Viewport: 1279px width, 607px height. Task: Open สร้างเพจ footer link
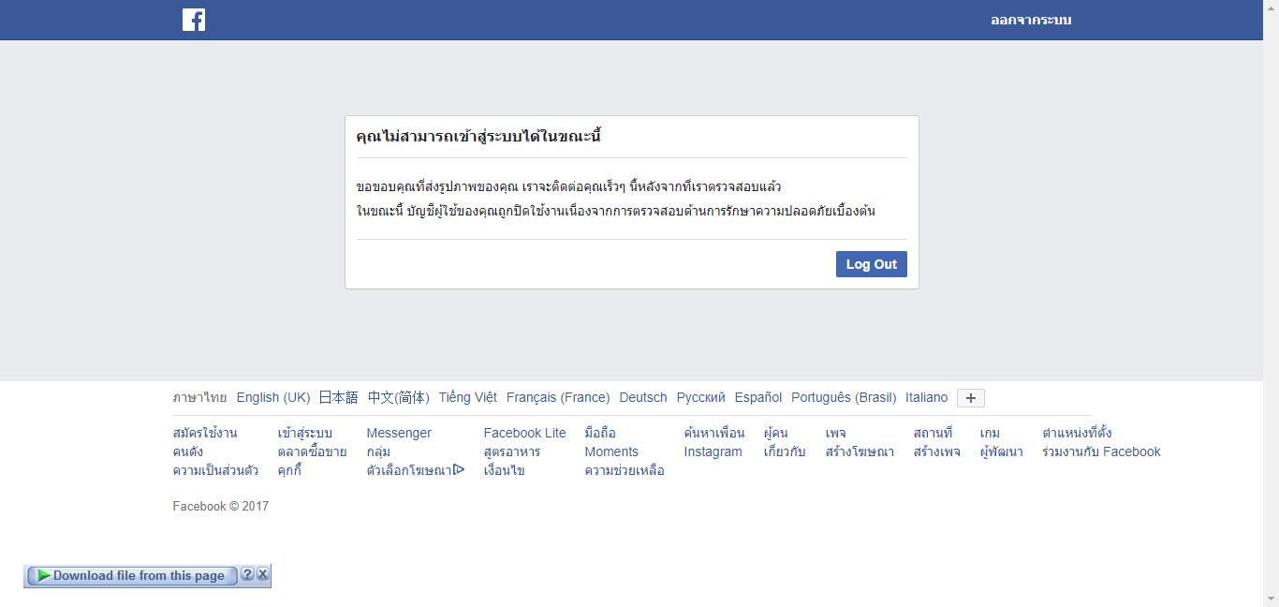(x=937, y=452)
